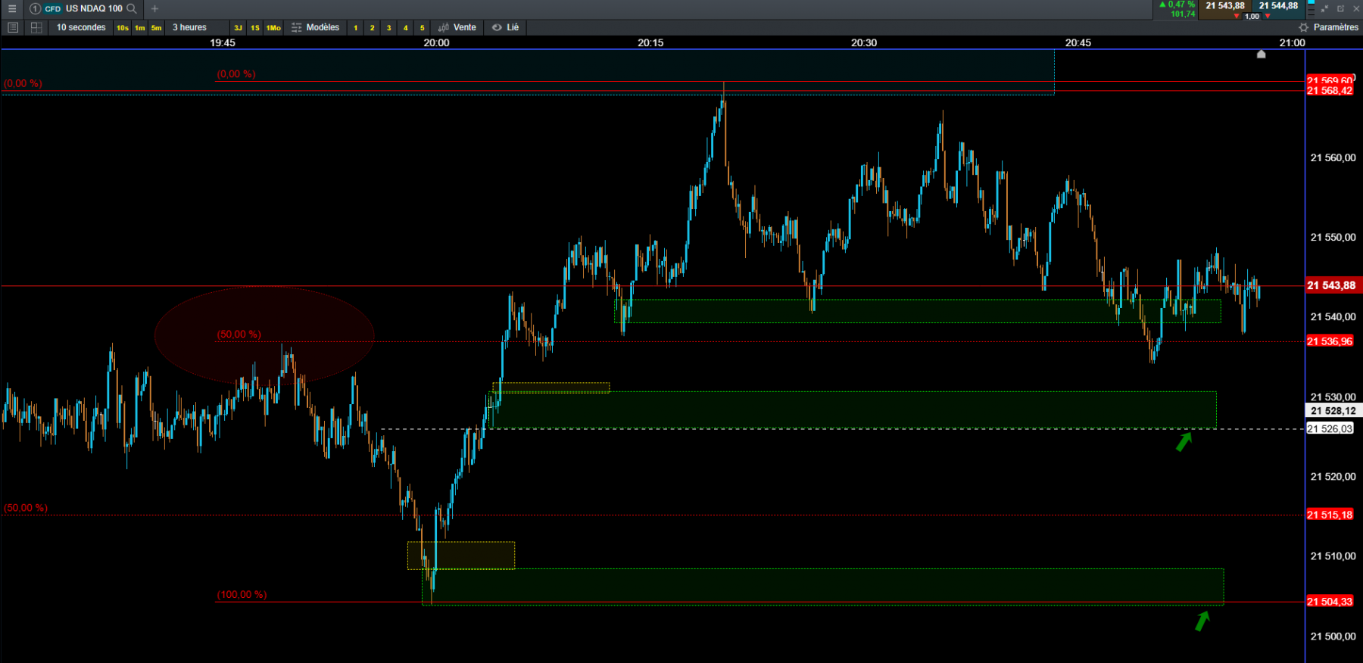1363x663 pixels.
Task: Click the 101,74 point change value
Action: [1183, 14]
